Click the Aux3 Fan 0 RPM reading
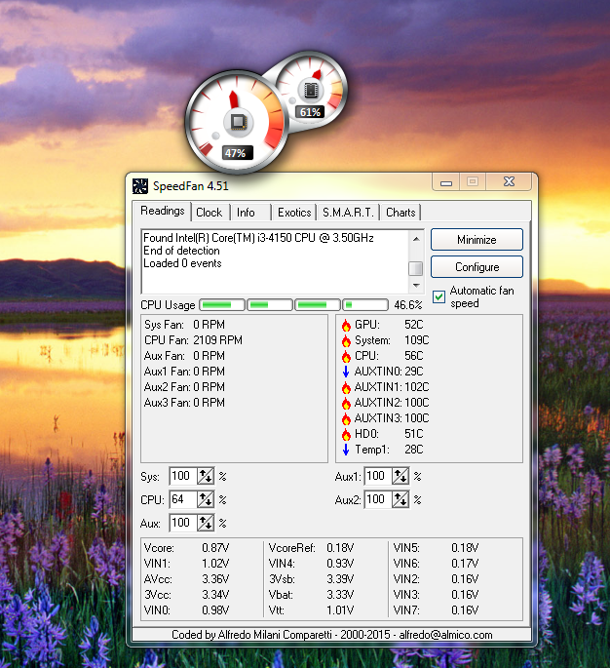 click(x=184, y=403)
